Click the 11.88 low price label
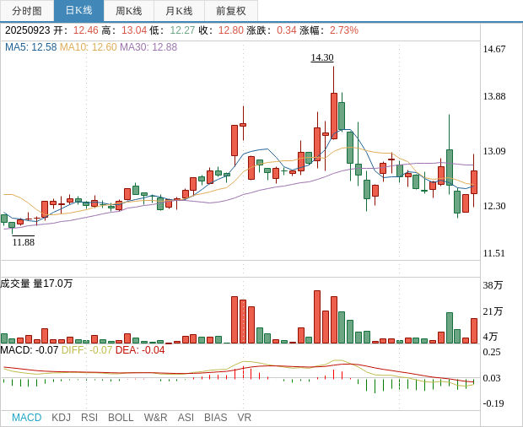 point(24,242)
